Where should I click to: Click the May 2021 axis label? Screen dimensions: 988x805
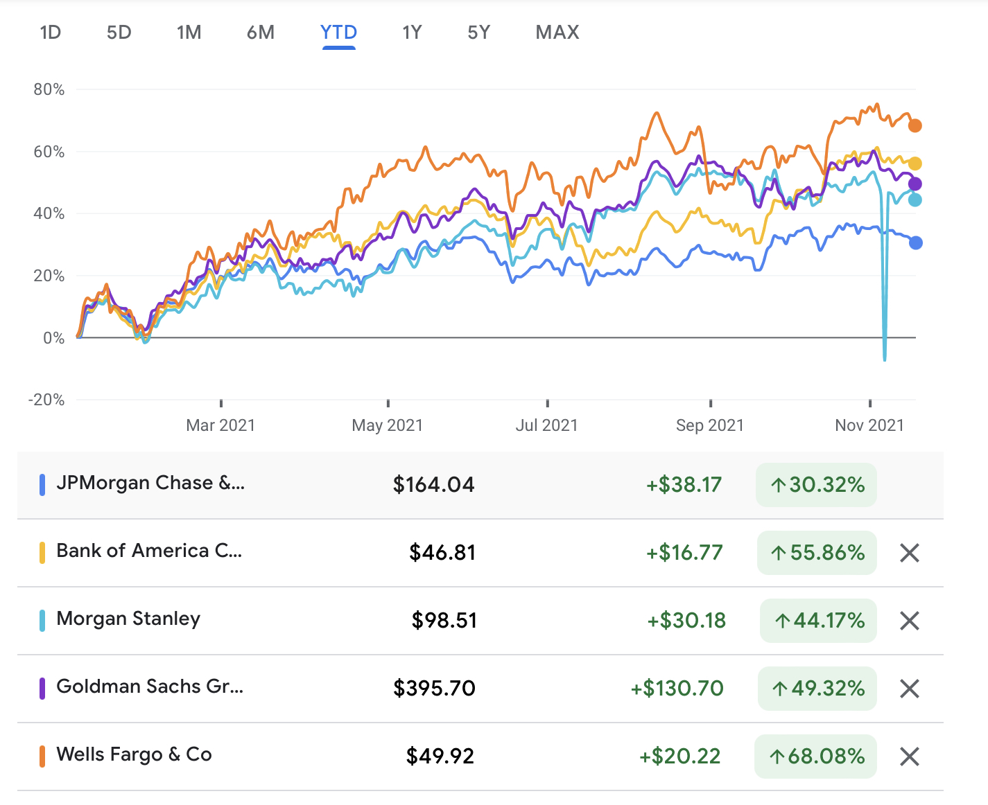pyautogui.click(x=388, y=425)
